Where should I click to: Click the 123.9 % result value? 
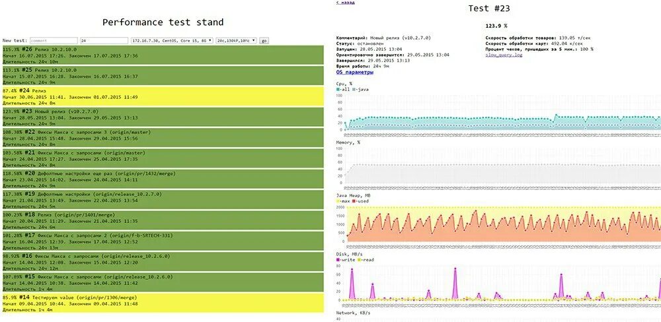tap(496, 26)
